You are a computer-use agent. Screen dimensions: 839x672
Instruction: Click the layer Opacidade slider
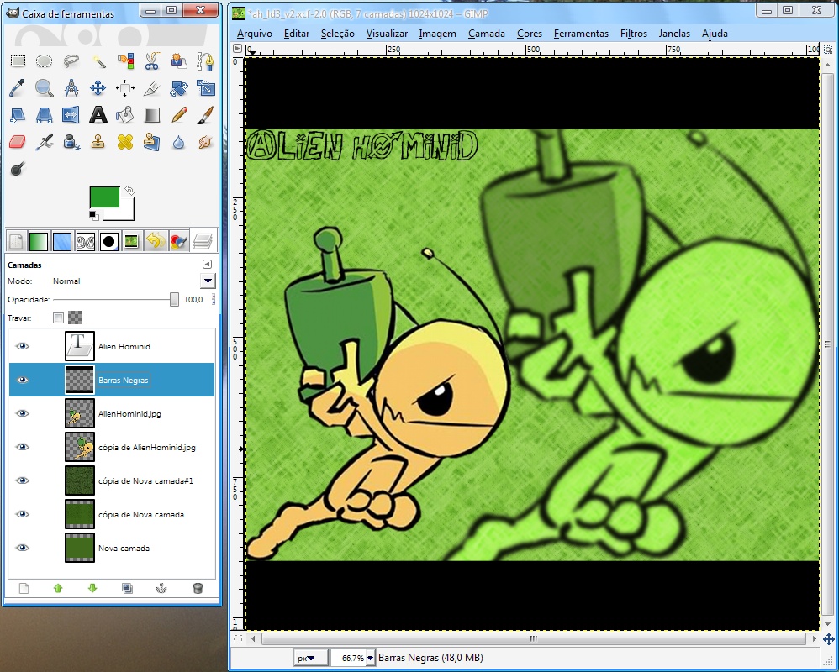[116, 299]
